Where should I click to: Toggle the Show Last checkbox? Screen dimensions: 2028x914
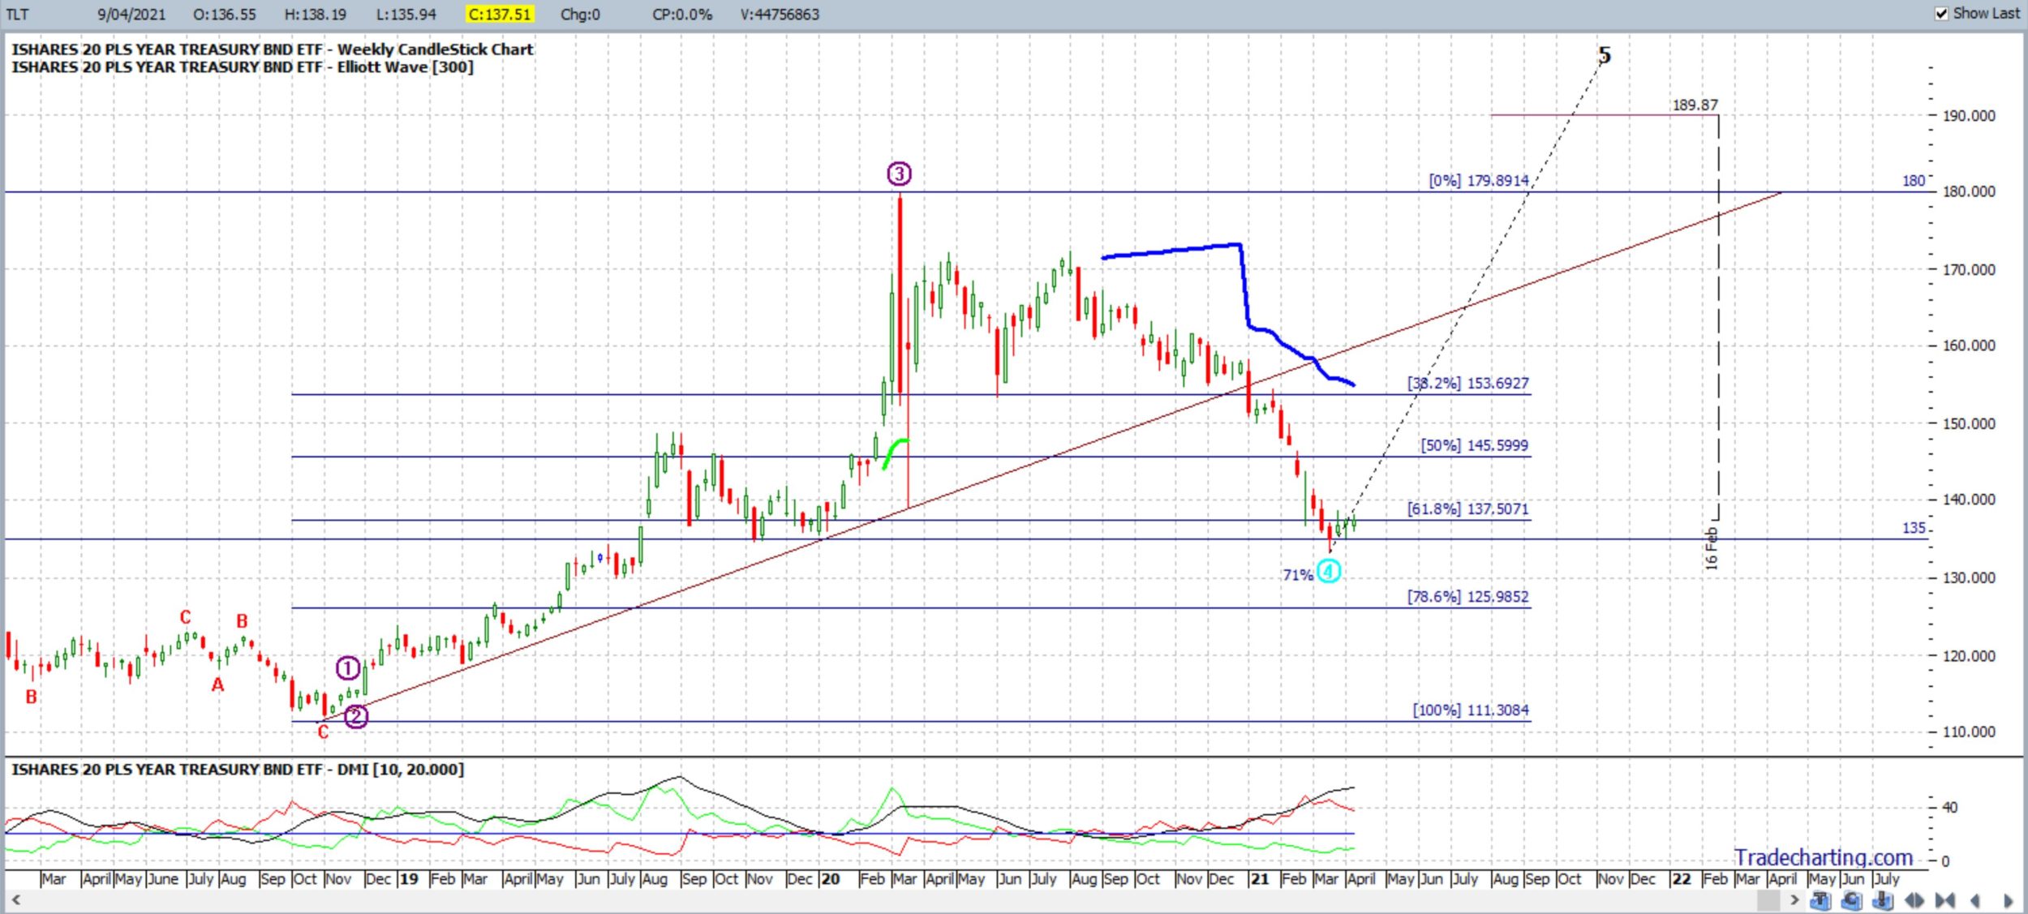1941,14
